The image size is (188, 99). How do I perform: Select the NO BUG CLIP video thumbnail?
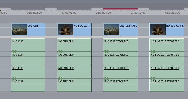65,29
